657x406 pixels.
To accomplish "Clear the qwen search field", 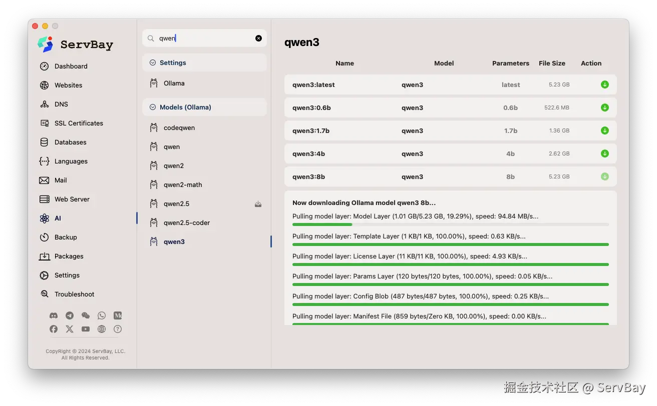I will 258,38.
